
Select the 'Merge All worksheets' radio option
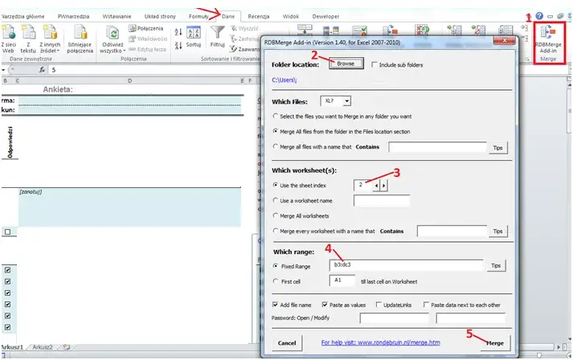(x=276, y=215)
